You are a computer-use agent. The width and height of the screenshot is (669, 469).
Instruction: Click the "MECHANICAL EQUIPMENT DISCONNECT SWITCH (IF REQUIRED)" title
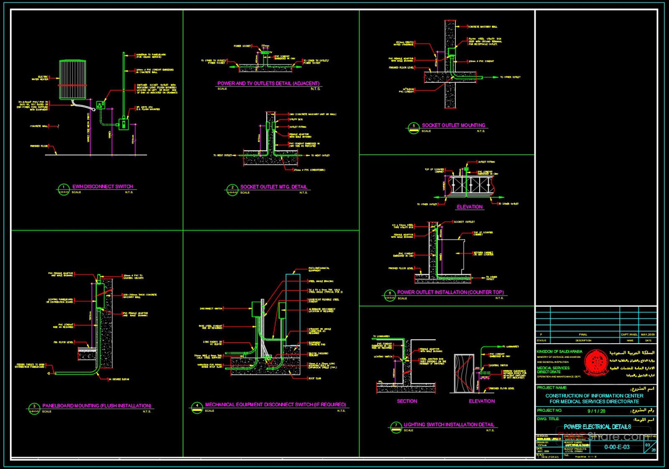(276, 405)
